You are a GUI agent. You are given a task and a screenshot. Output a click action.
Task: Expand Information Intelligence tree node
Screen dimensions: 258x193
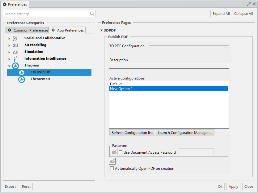(x=9, y=59)
